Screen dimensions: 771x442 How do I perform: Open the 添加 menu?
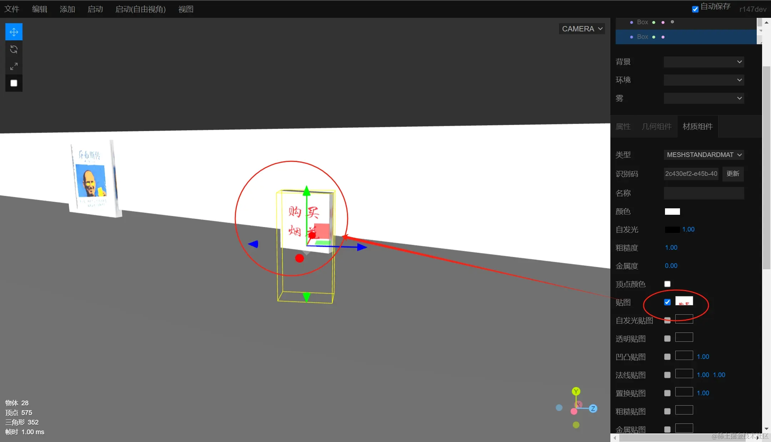coord(67,9)
